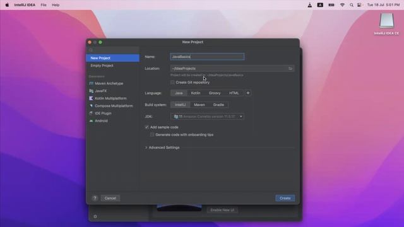Click the input source menu bar icon
Viewport: 404px width, 227px height.
(320, 5)
